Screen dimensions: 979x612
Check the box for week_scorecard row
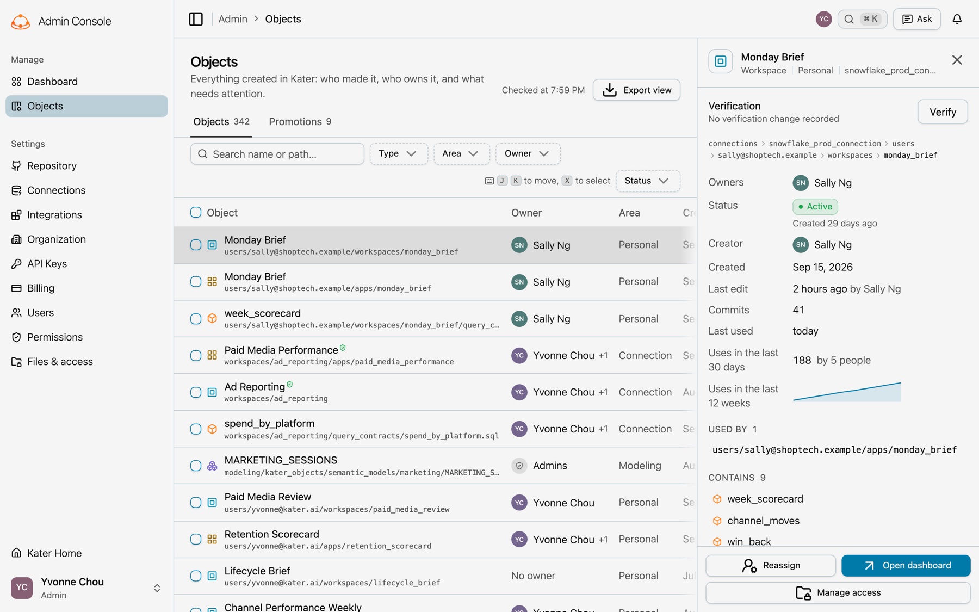point(196,319)
